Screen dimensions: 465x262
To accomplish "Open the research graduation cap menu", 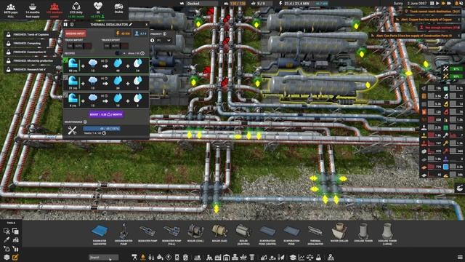I will click(x=293, y=257).
